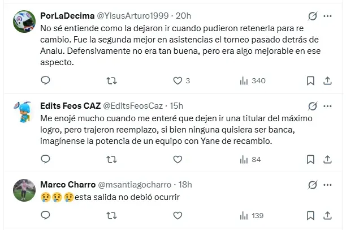Image resolution: width=346 pixels, height=230 pixels.
Task: Open Marco Charro's profile picture
Action: [24, 189]
